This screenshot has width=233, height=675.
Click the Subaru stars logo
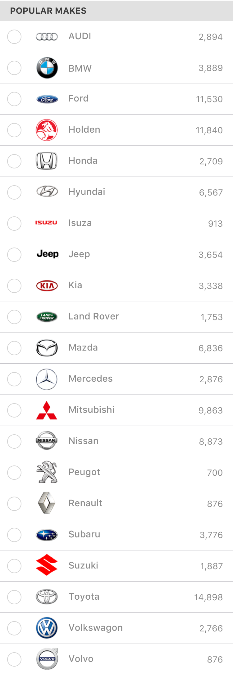[47, 535]
